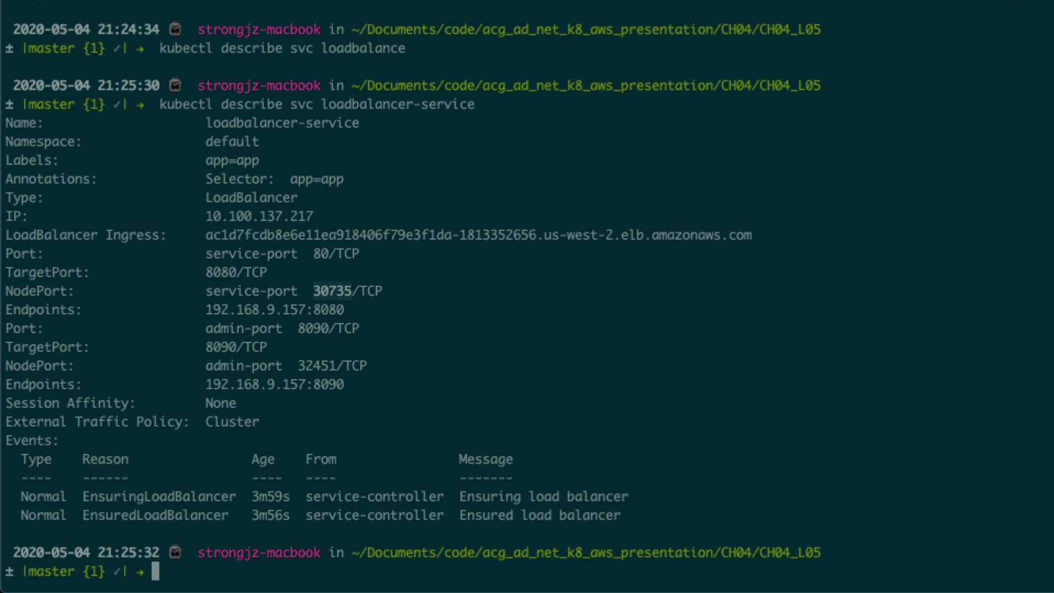
Task: Place cursor at the terminal's block cursor
Action: (x=155, y=572)
